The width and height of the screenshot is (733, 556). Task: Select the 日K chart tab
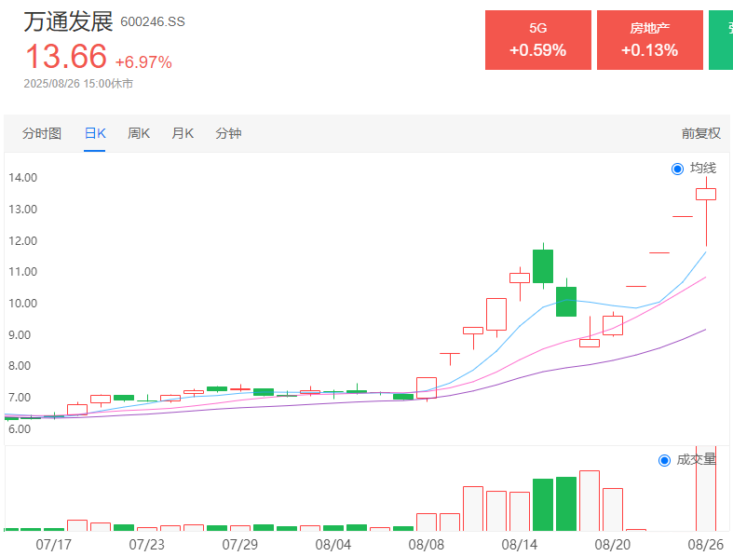click(95, 134)
